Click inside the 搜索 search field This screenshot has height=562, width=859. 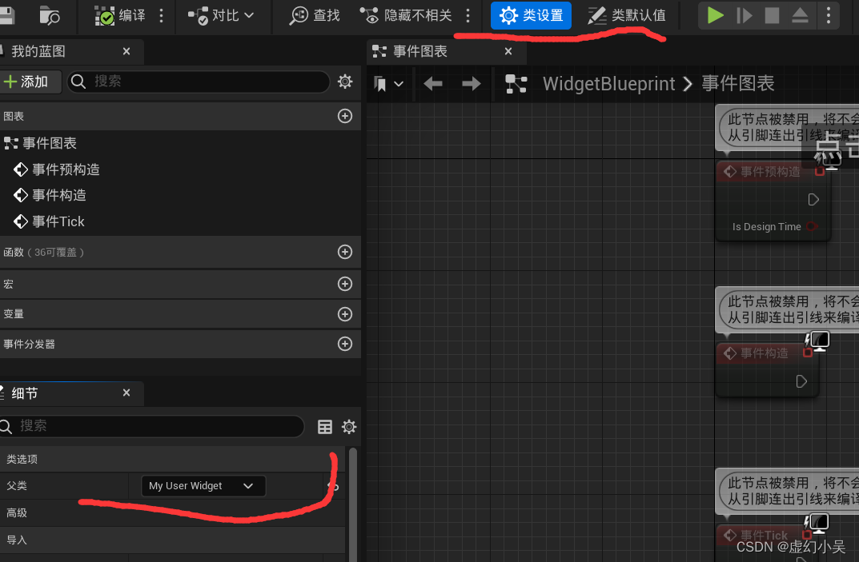[198, 82]
